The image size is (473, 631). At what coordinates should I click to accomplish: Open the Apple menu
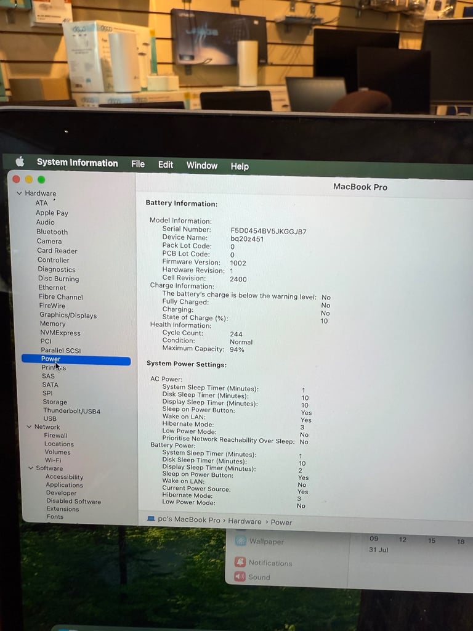[x=20, y=162]
